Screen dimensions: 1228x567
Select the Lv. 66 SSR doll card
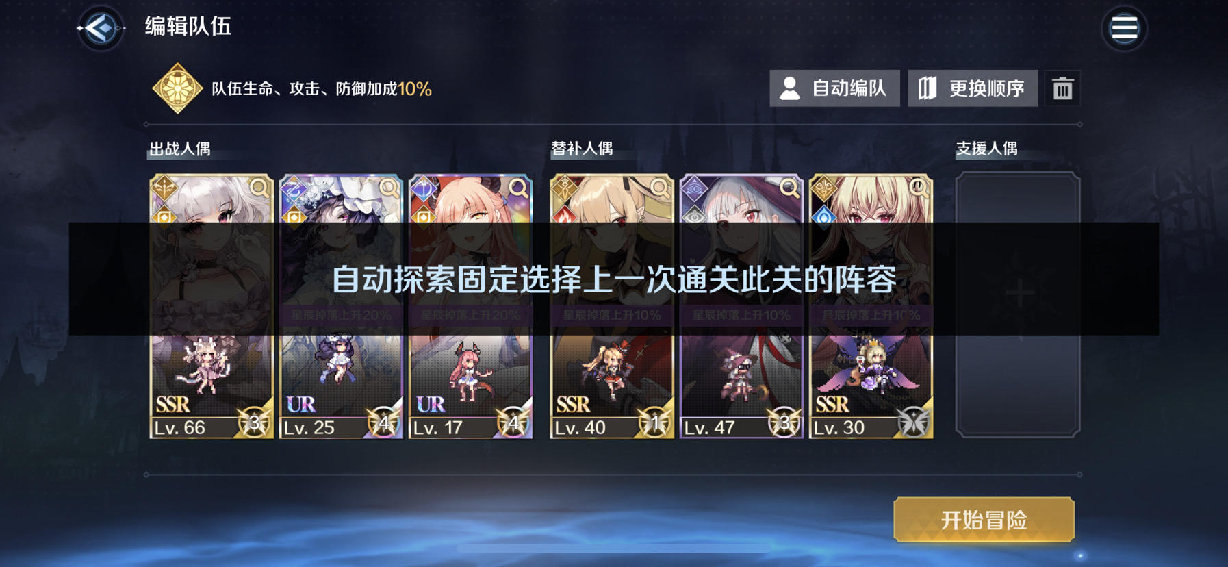212,306
